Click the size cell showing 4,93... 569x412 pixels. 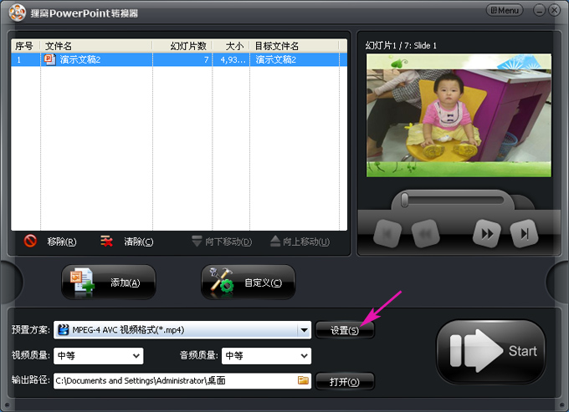point(233,59)
